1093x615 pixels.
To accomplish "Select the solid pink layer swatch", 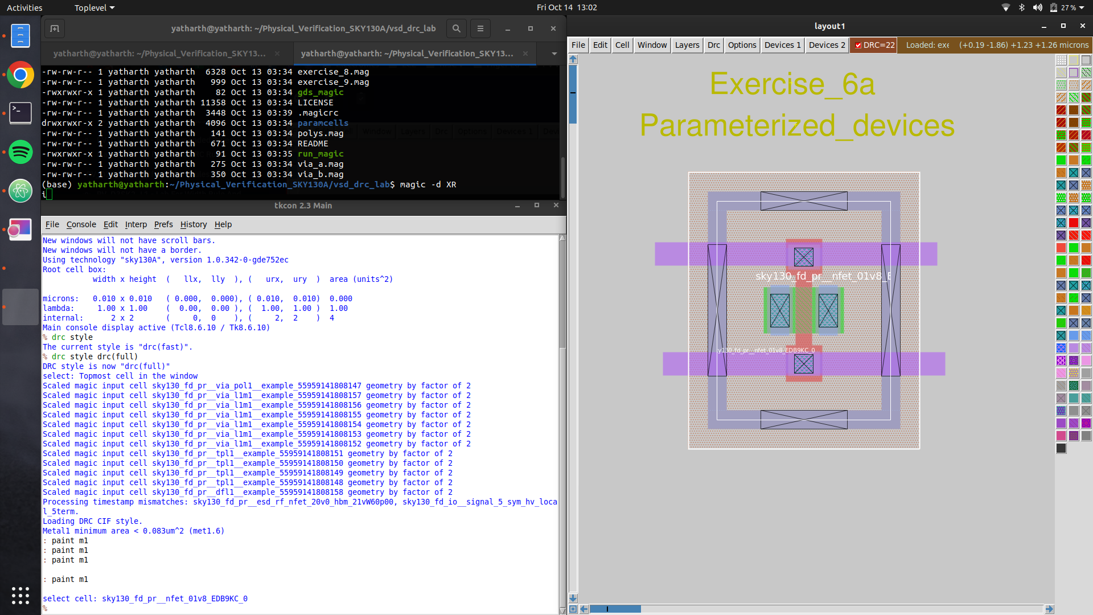I will click(1086, 360).
